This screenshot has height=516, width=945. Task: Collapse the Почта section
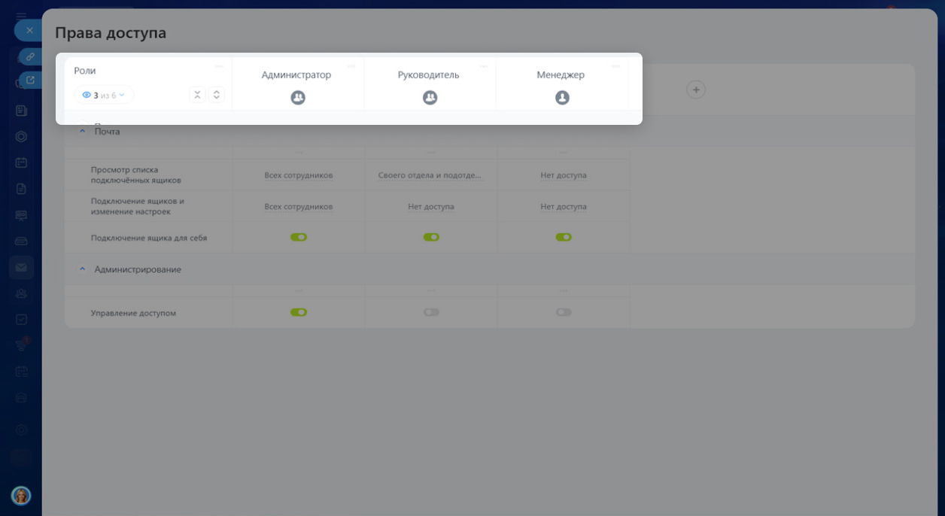tap(83, 131)
